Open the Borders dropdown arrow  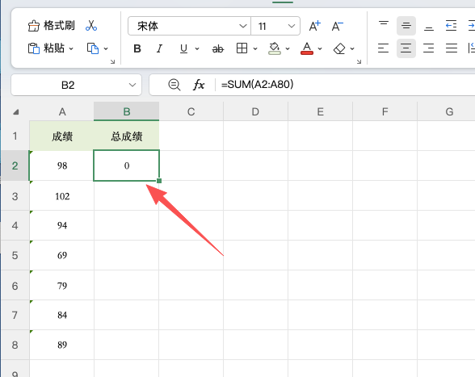(255, 48)
